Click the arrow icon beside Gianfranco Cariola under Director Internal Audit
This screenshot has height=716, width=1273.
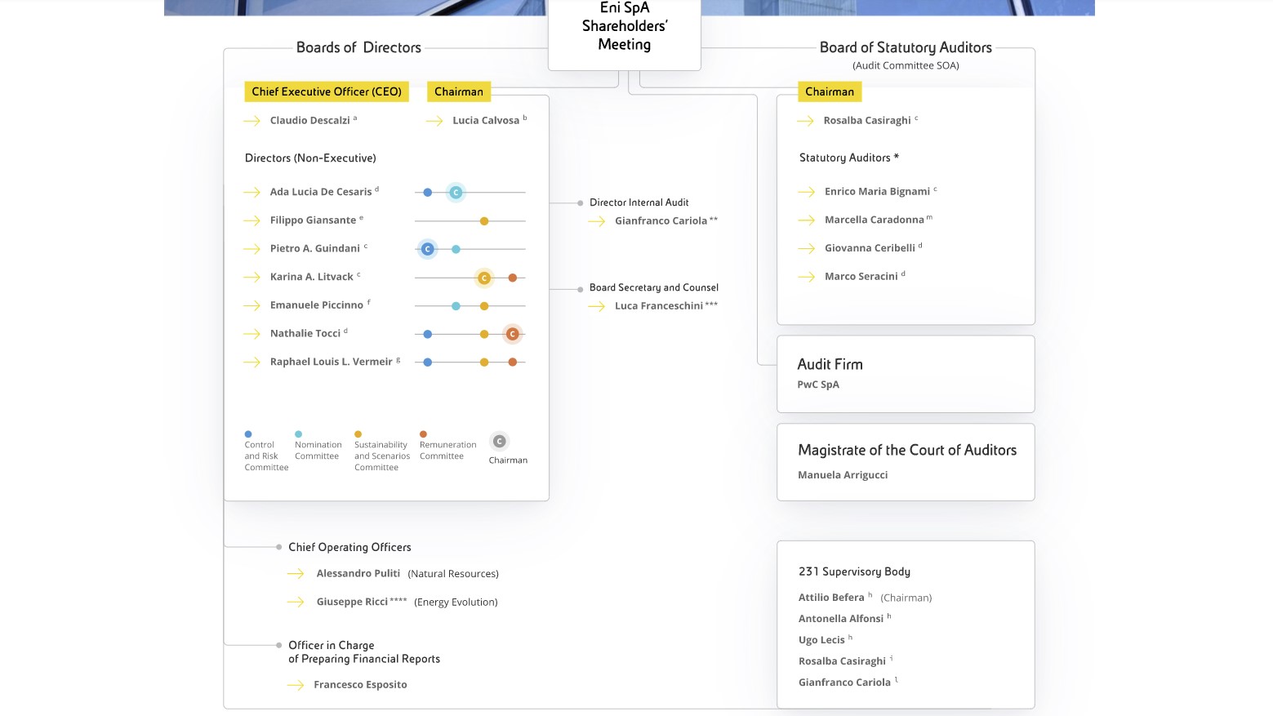(597, 221)
